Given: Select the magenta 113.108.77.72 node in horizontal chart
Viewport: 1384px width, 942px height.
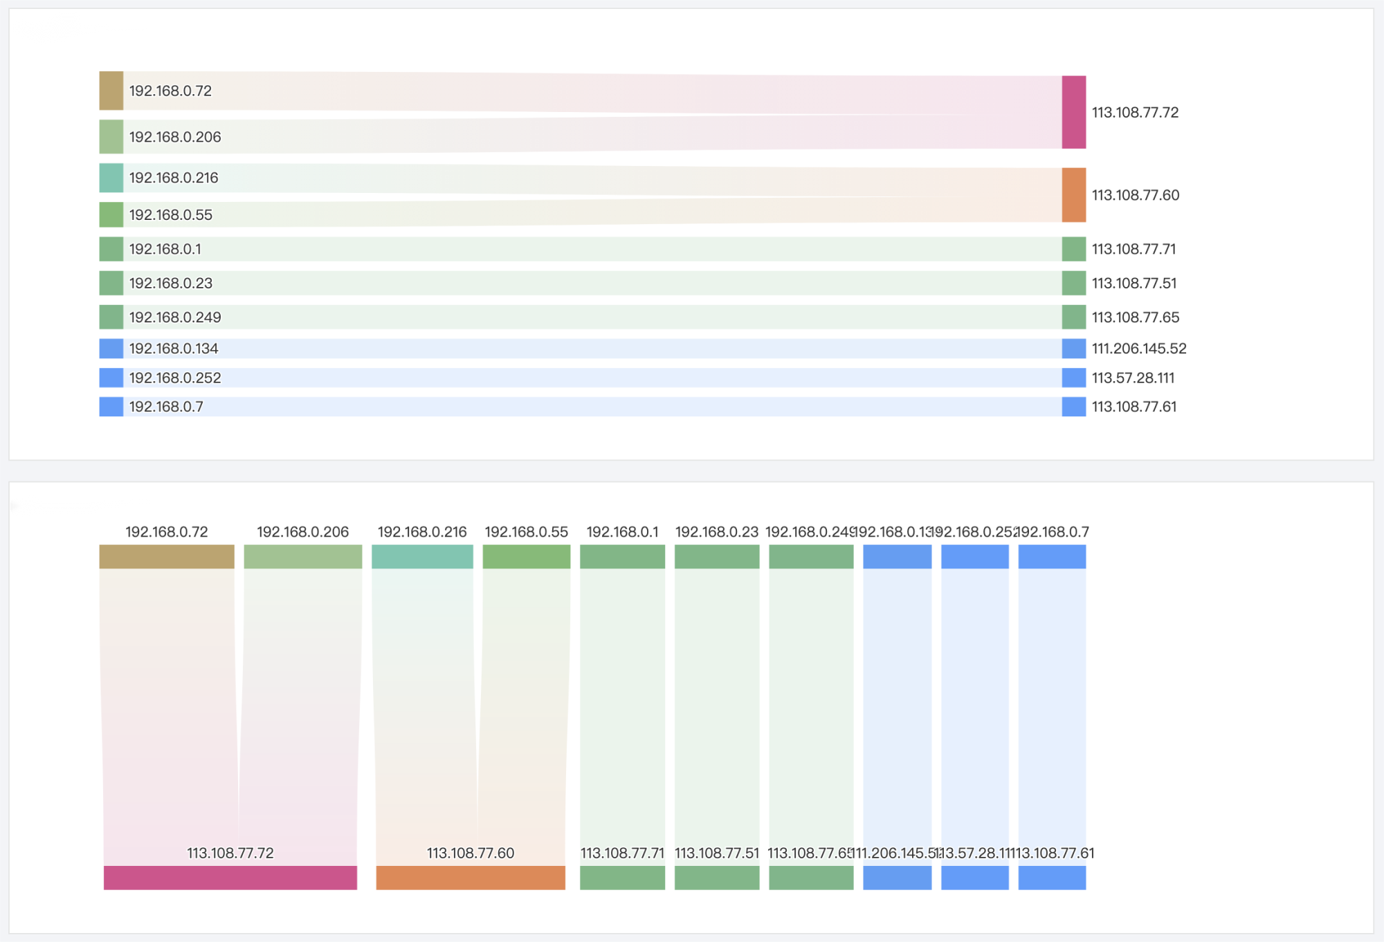Looking at the screenshot, I should [1073, 112].
